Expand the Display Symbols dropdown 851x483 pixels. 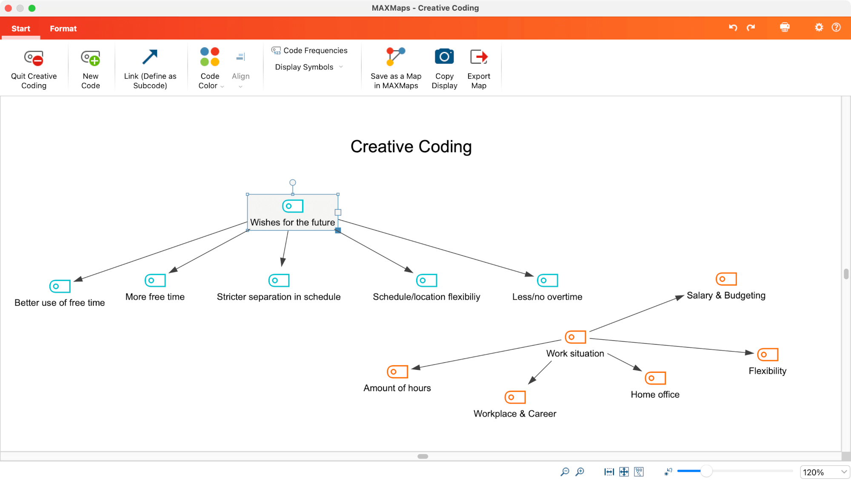click(x=309, y=67)
